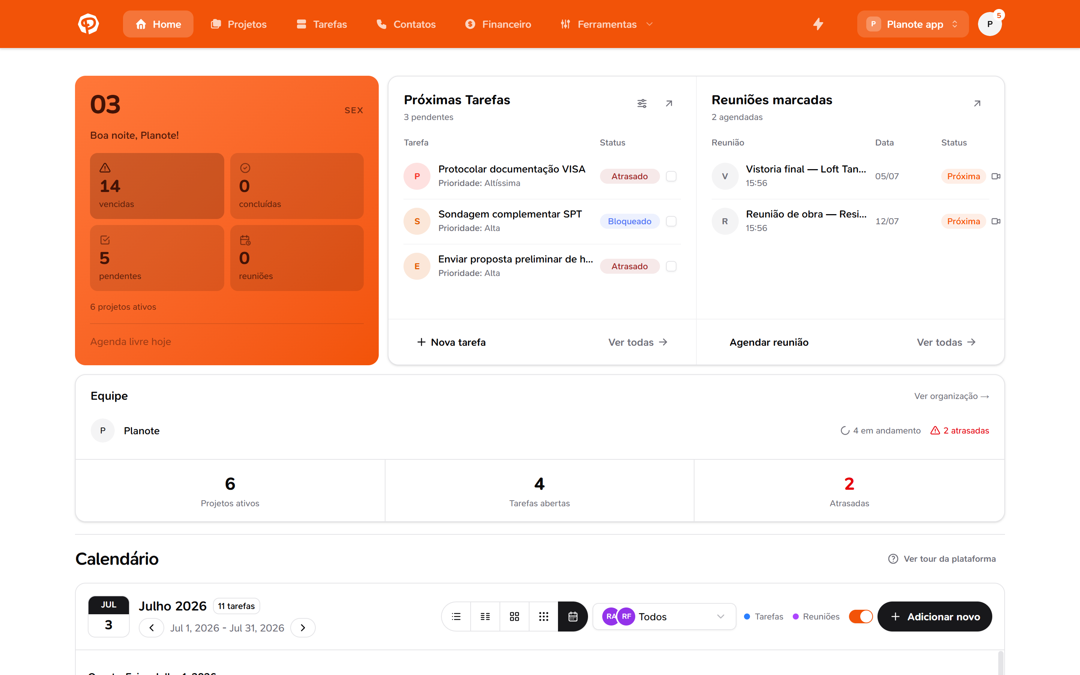Image resolution: width=1080 pixels, height=675 pixels.
Task: Open Próximas Tarefas in expanded view
Action: coord(669,103)
